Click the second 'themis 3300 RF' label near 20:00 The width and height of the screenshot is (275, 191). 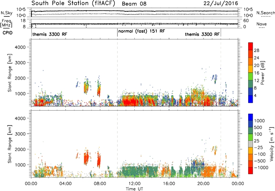(202, 34)
